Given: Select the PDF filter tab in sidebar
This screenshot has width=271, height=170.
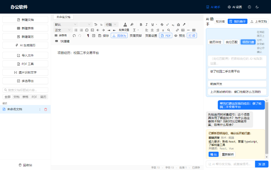Looking at the screenshot, I should [x=34, y=97].
